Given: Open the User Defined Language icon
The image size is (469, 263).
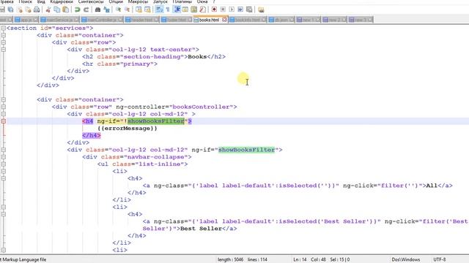Looking at the screenshot, I should [185, 9].
